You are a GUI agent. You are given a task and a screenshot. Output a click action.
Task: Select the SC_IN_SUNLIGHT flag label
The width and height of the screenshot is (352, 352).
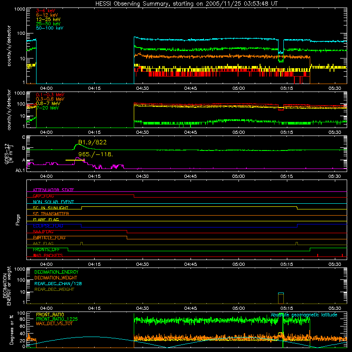tap(51, 208)
